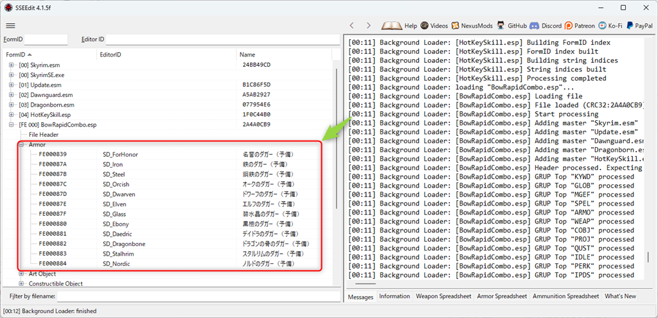Viewport: 658px width, 318px height.
Task: Sort by the EditorID column header
Action: [166, 55]
